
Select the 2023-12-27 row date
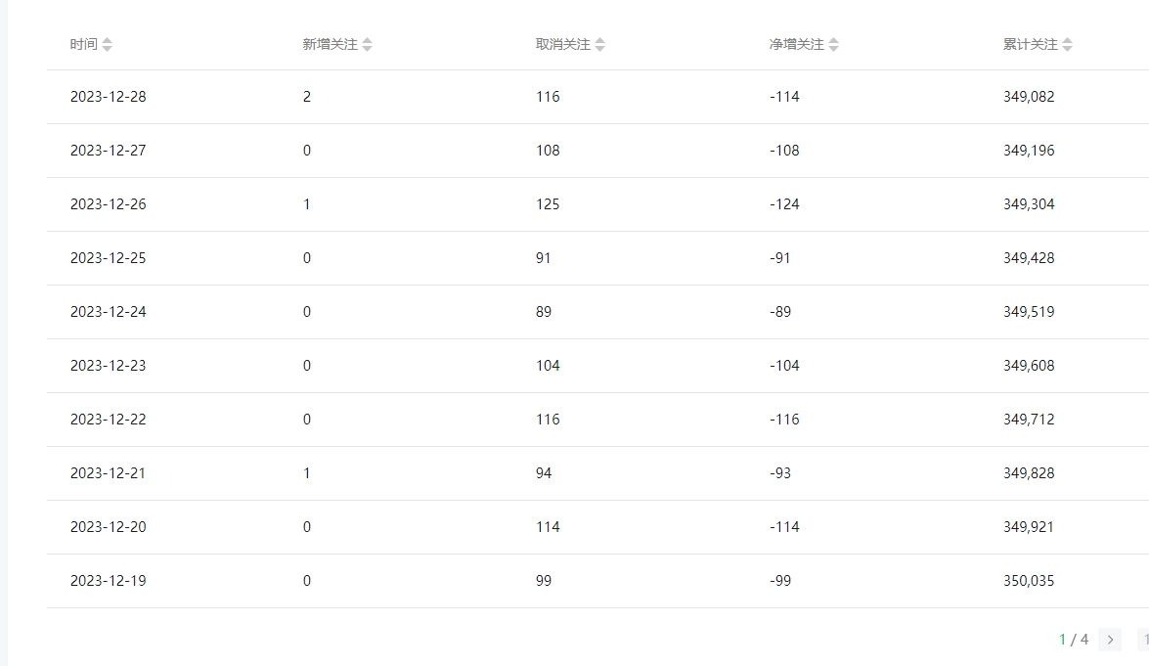(x=109, y=151)
